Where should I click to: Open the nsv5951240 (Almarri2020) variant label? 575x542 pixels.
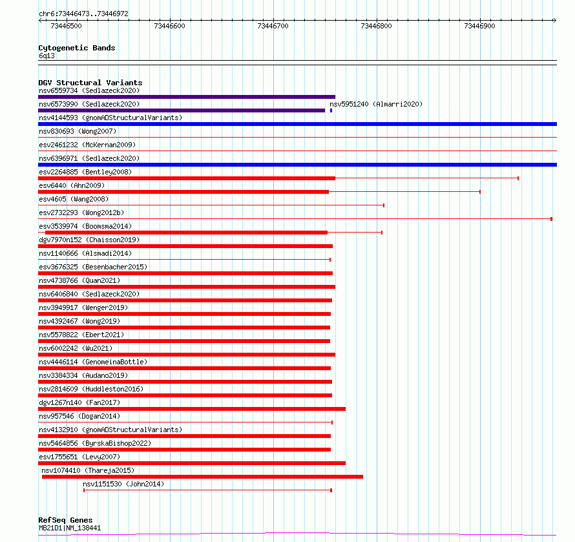(x=376, y=104)
